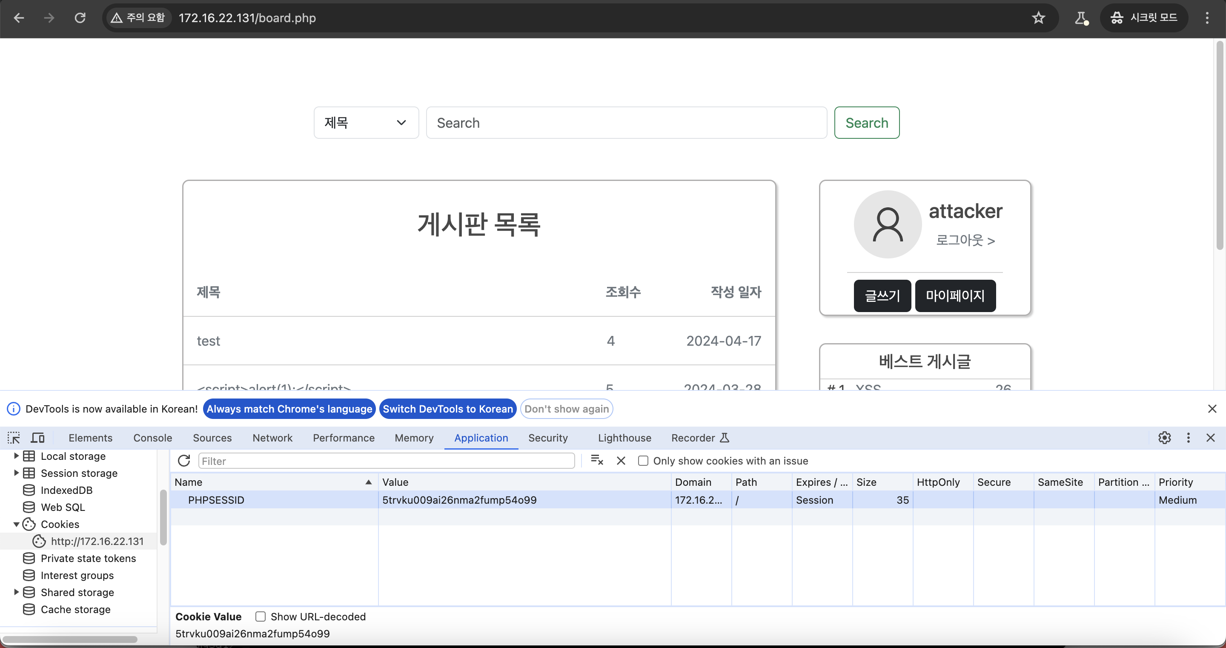Image resolution: width=1226 pixels, height=648 pixels.
Task: Toggle the device toolbar icon
Action: click(37, 438)
